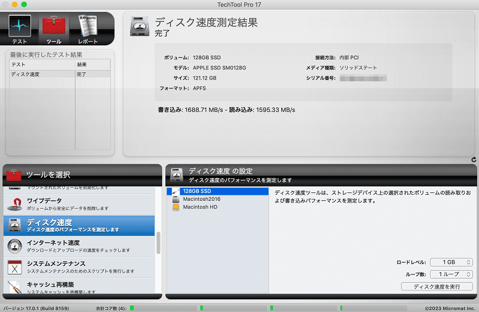Click the 合計コア数 (4) label

click(111, 308)
